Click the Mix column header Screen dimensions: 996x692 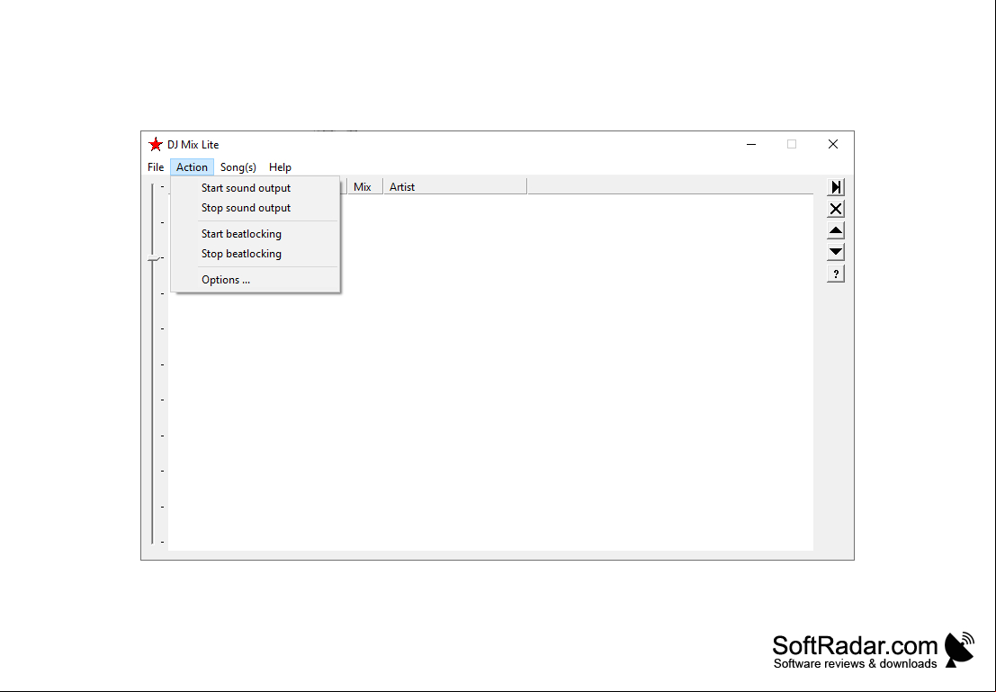(x=365, y=187)
